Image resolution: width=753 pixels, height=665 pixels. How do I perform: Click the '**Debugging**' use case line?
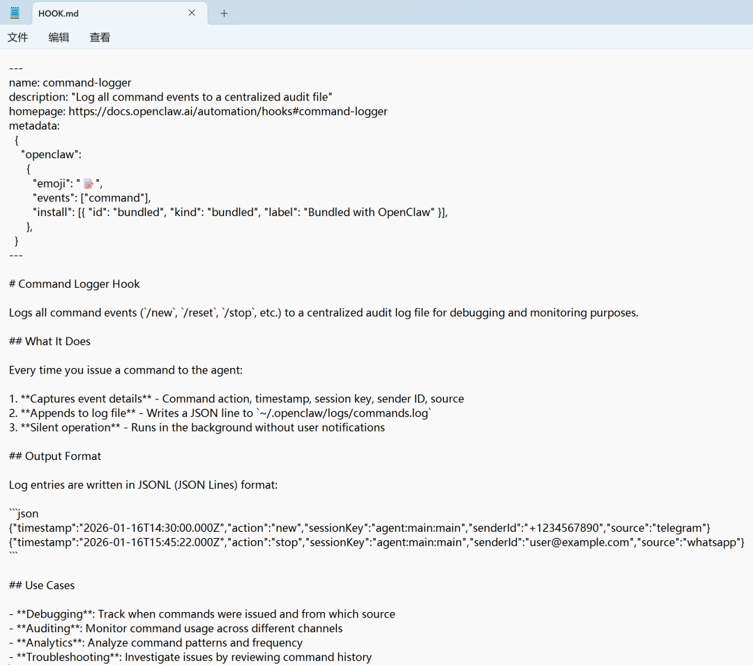[x=201, y=614]
